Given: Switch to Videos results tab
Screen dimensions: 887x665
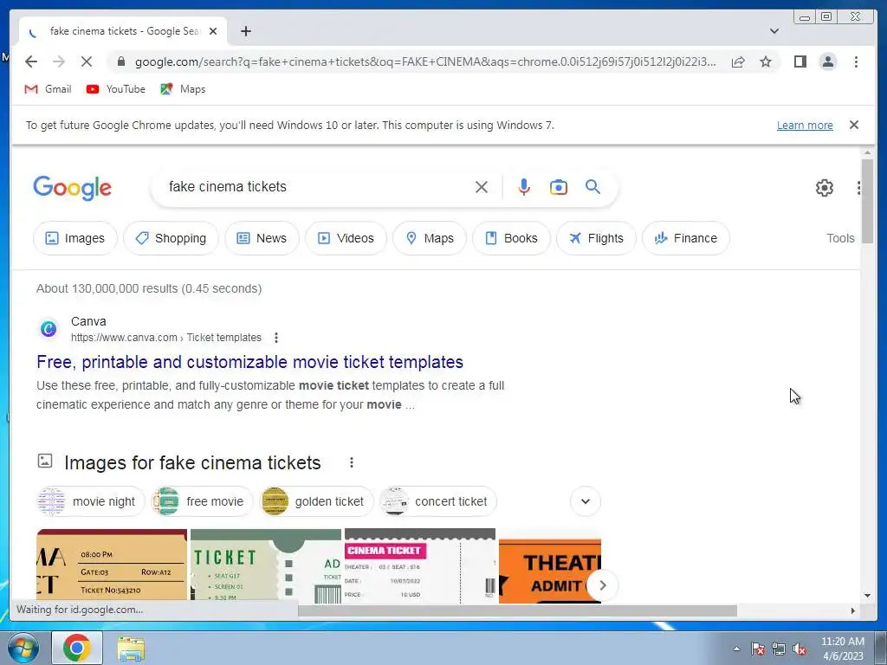Looking at the screenshot, I should (x=346, y=238).
